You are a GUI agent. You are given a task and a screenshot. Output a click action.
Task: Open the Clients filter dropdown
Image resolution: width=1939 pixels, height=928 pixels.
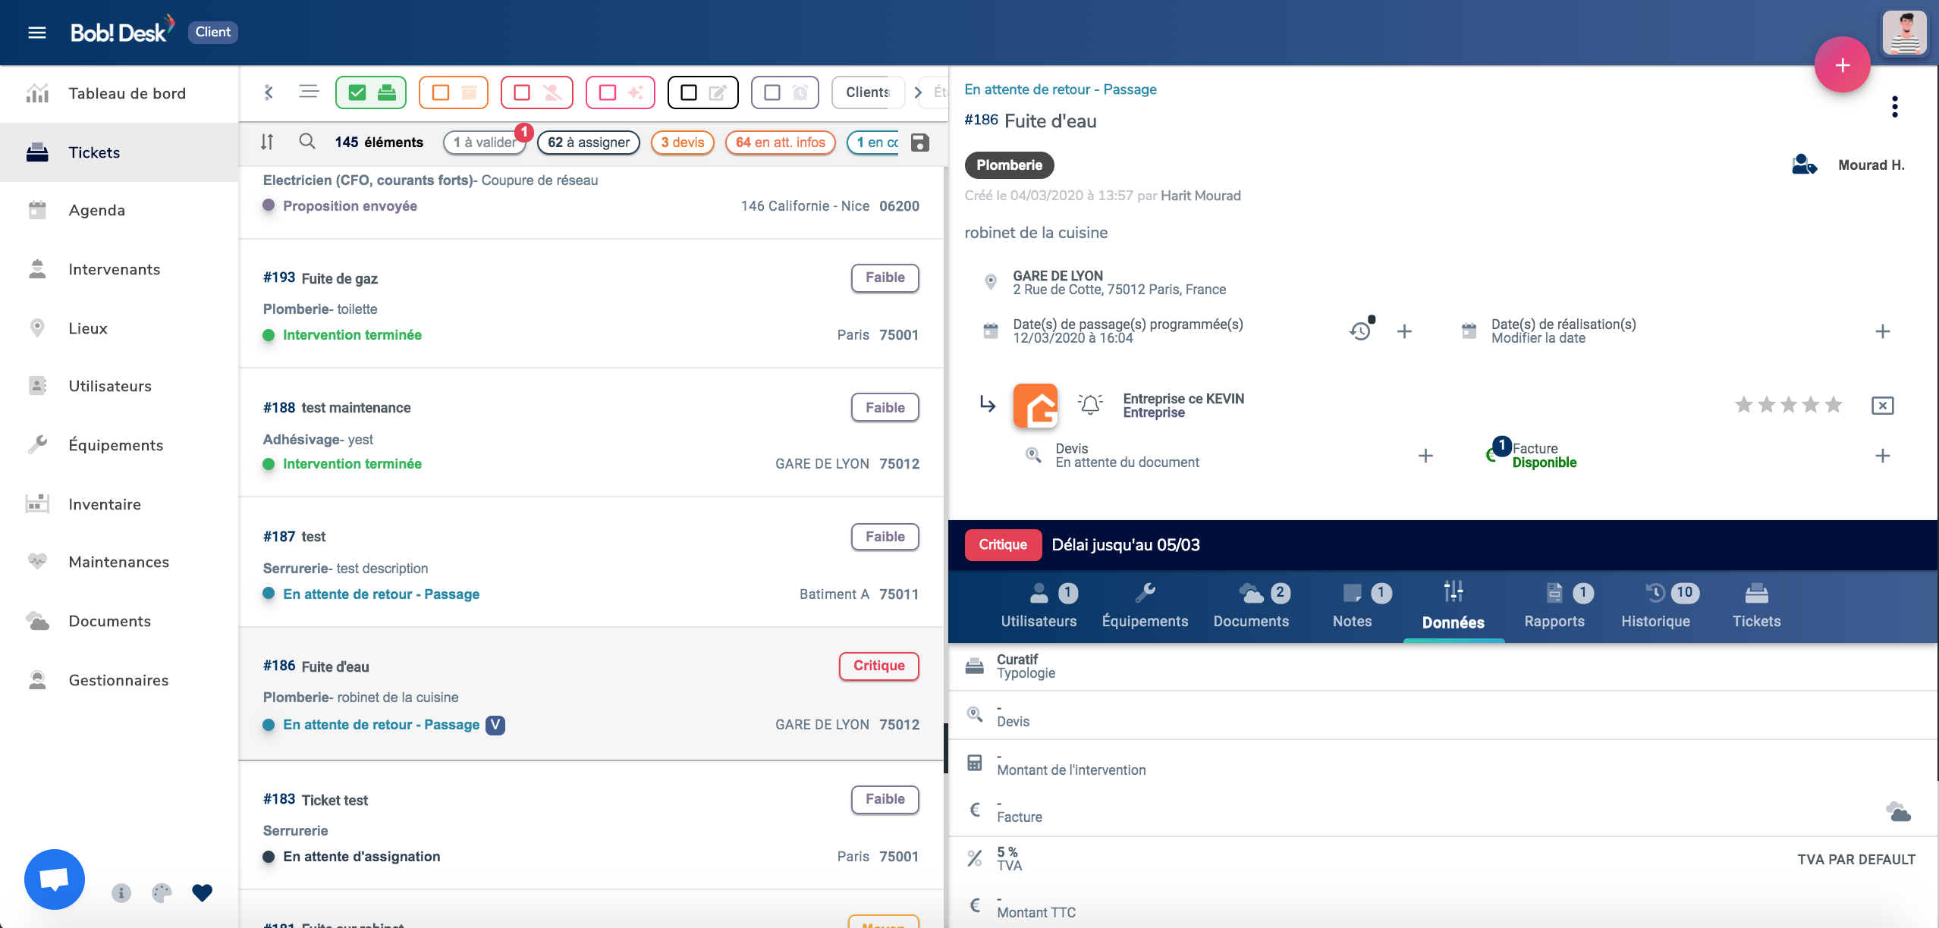point(868,92)
